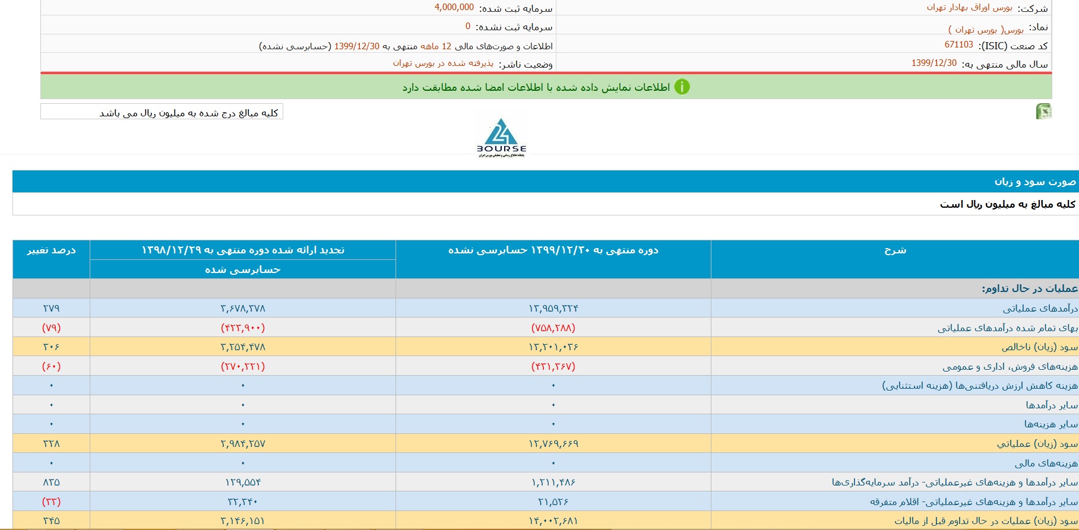Viewport: 1079px width, 530px height.
Task: Click the ISIC code value 671103
Action: pyautogui.click(x=959, y=45)
